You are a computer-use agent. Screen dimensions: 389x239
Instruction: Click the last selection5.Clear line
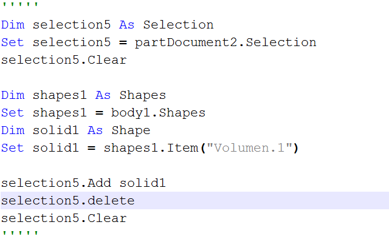coord(64,218)
